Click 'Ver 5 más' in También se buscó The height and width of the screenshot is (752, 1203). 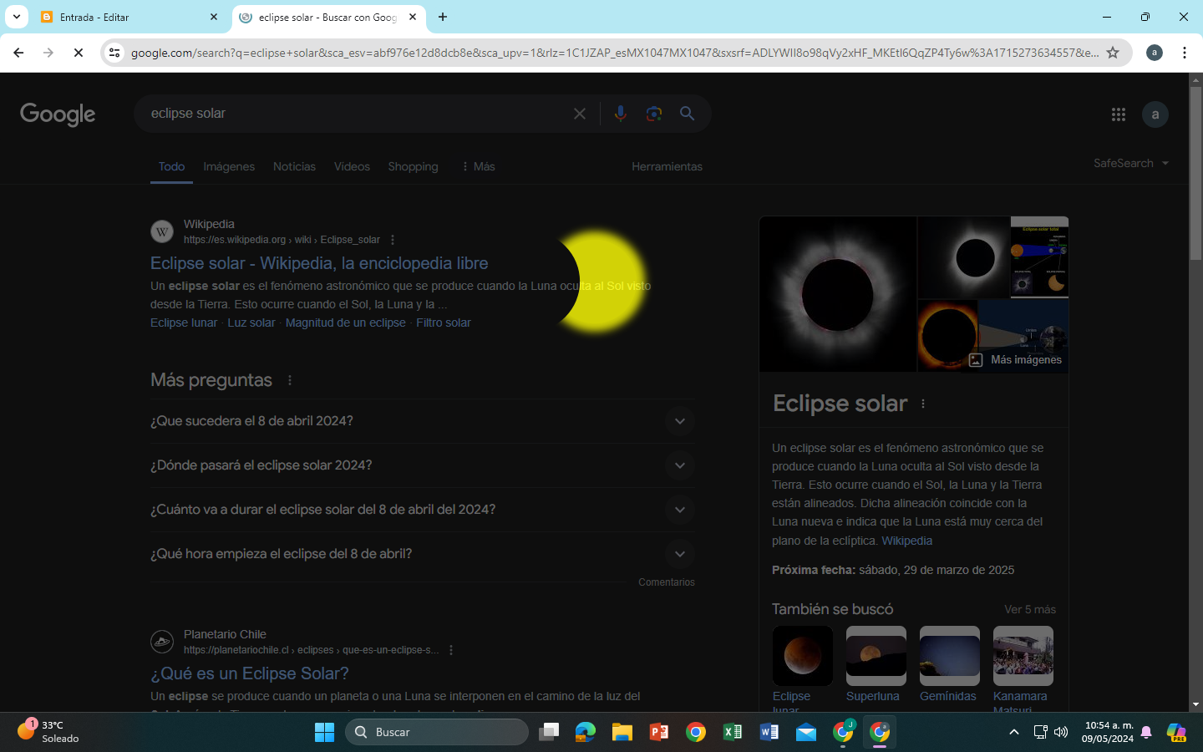pyautogui.click(x=1030, y=609)
